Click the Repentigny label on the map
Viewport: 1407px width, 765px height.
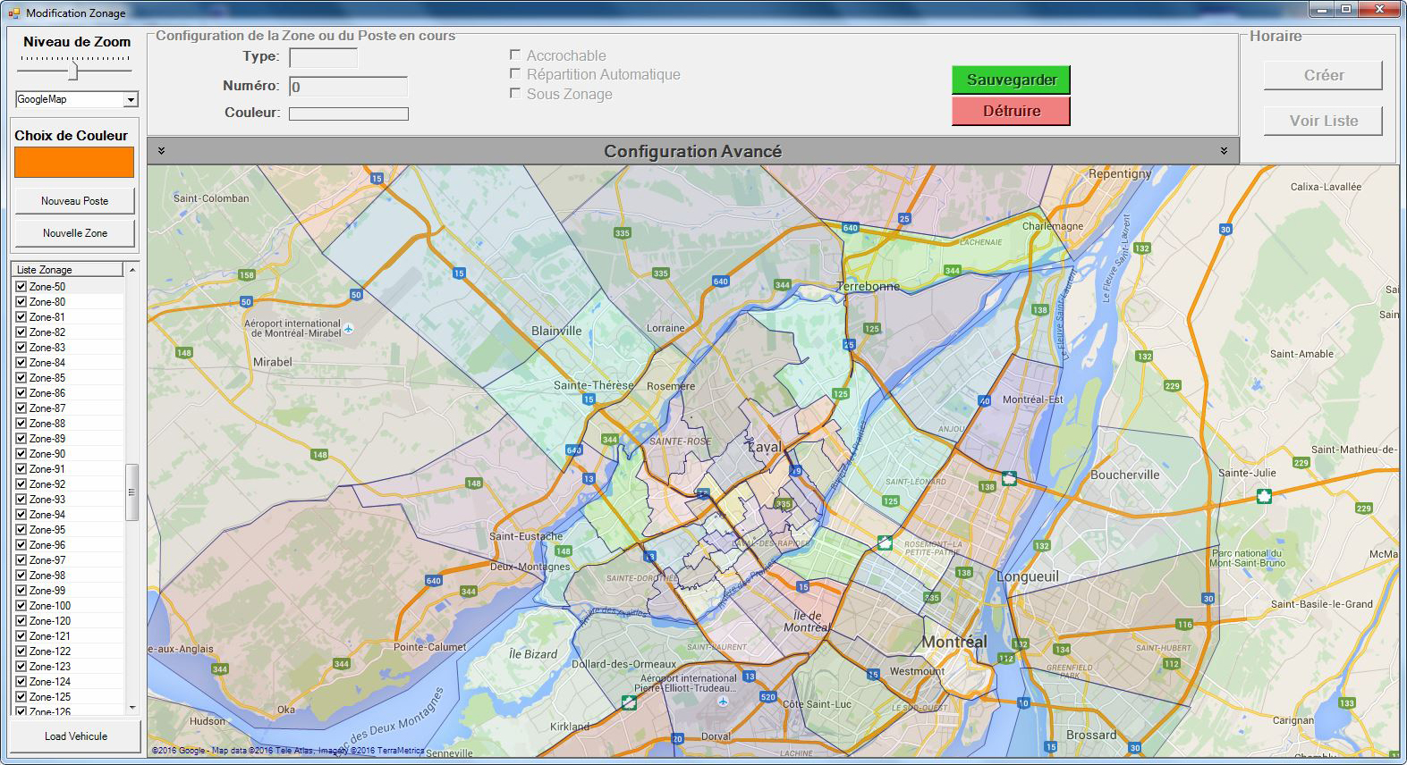[x=1120, y=173]
